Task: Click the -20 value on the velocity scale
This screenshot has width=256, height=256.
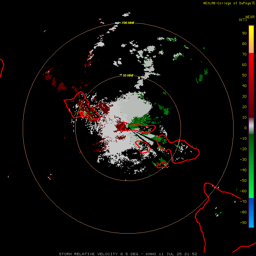Action: [243, 149]
